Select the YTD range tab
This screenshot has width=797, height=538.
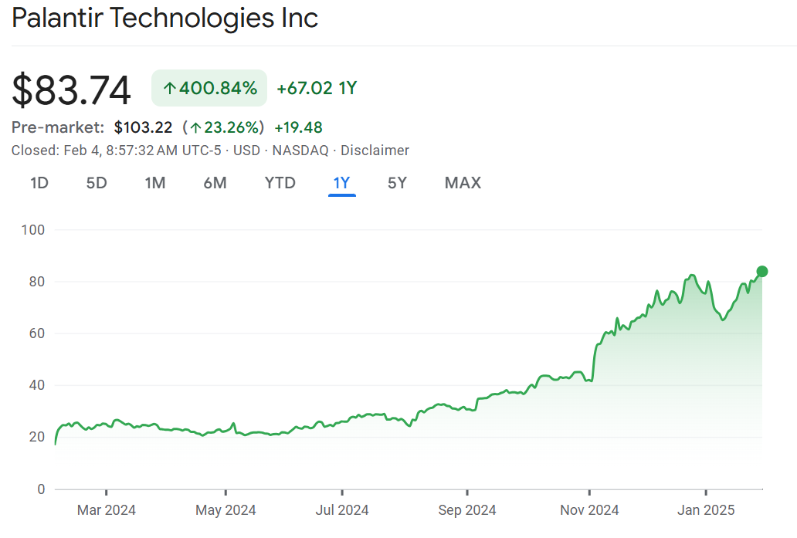(x=280, y=183)
